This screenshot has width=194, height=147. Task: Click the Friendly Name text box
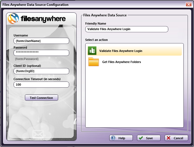[127, 29]
